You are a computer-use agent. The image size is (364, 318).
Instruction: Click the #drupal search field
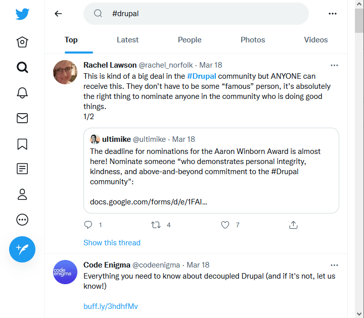tap(202, 14)
